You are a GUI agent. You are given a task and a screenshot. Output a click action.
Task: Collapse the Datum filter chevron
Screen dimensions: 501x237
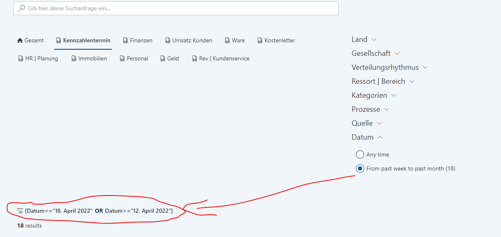click(380, 137)
